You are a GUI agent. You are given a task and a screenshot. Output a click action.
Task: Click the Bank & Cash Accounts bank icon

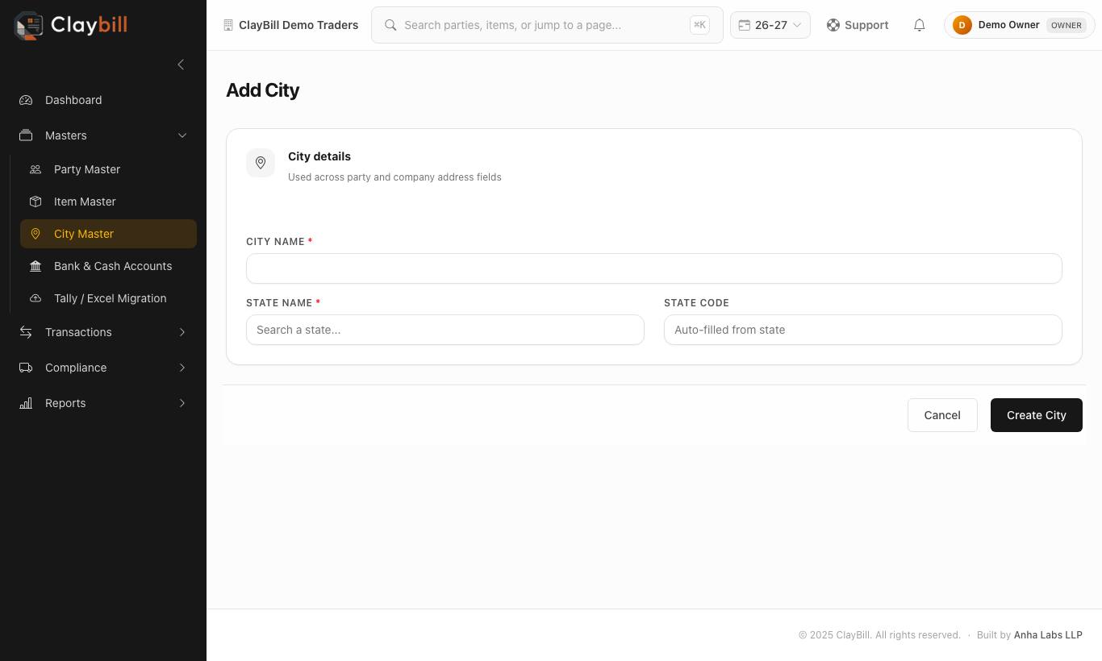click(x=35, y=266)
